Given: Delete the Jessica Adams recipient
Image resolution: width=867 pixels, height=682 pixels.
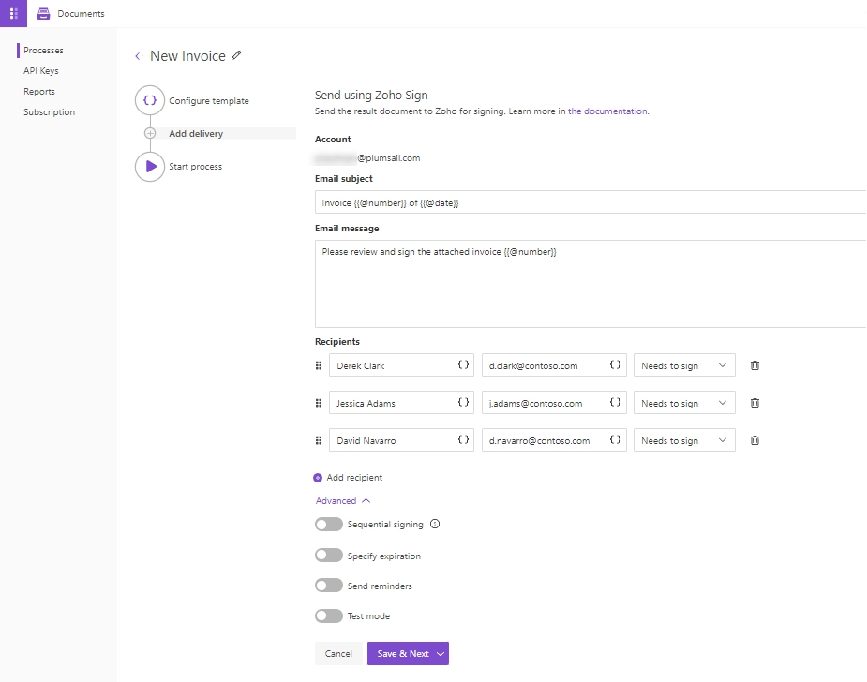Looking at the screenshot, I should tap(755, 403).
